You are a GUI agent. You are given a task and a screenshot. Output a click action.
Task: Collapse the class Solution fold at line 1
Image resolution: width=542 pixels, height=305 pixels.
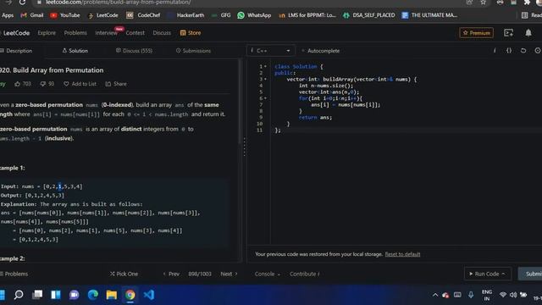(265, 66)
